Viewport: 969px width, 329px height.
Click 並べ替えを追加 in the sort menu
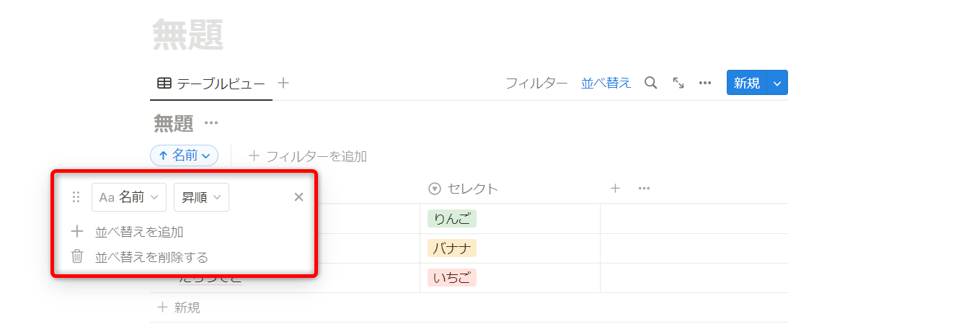click(138, 232)
